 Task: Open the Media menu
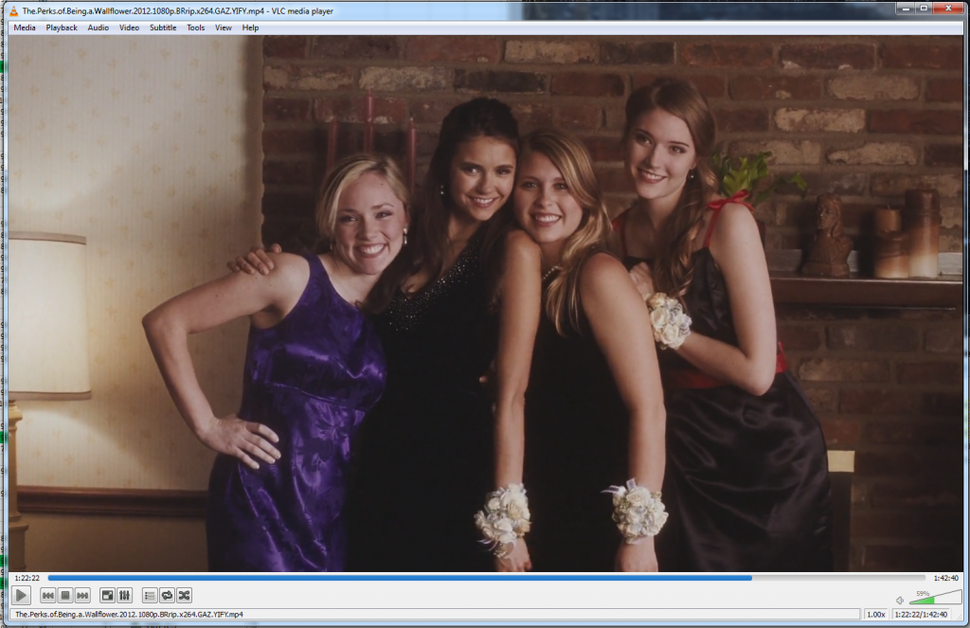pos(25,27)
